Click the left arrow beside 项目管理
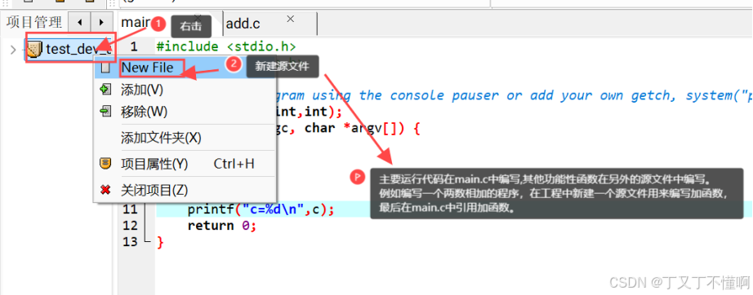Viewport: 753px width, 295px height. pos(80,22)
